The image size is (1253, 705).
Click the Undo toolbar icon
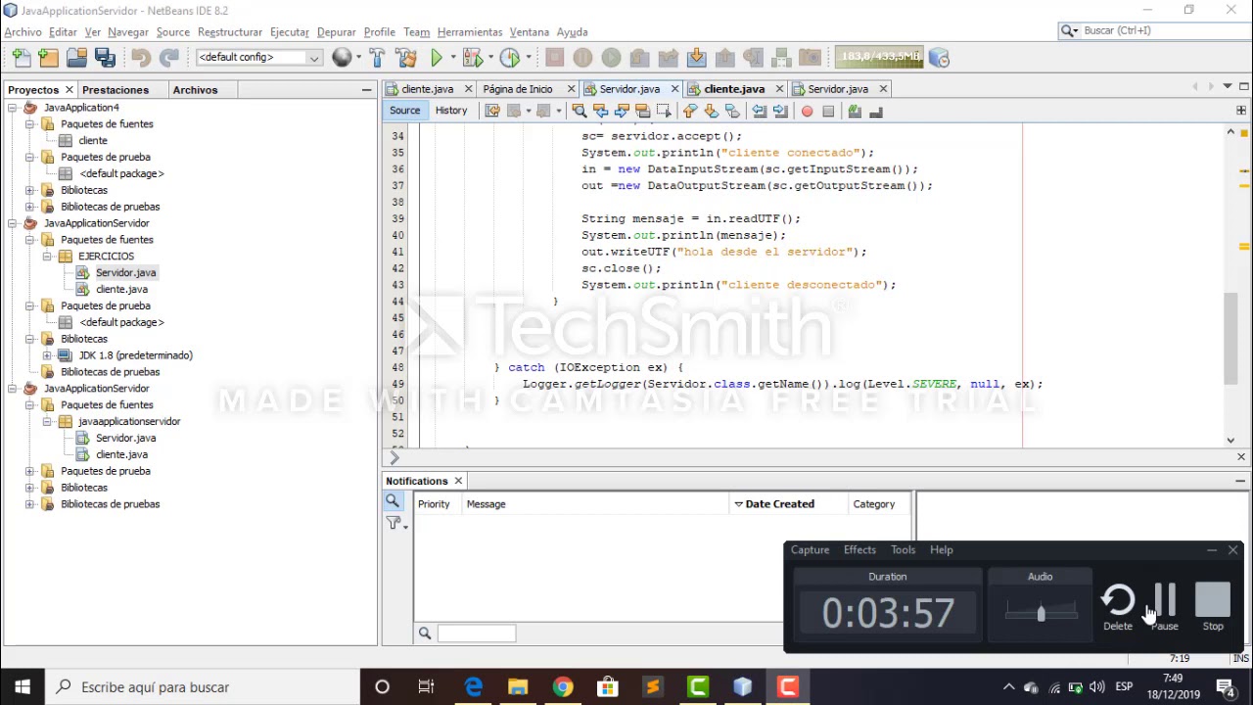(x=140, y=58)
